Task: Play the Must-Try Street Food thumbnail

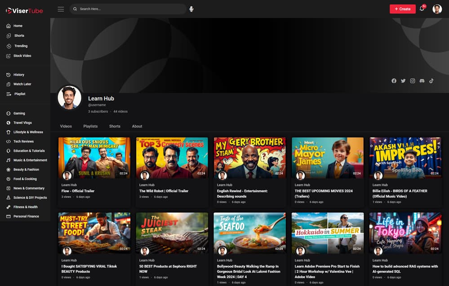Action: click(x=94, y=232)
